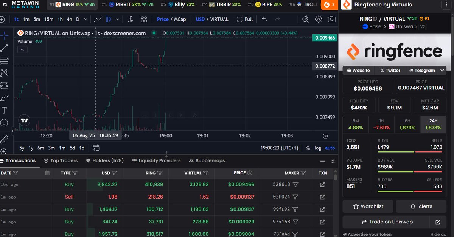Open the forecasting and measurement tools

coord(4,85)
